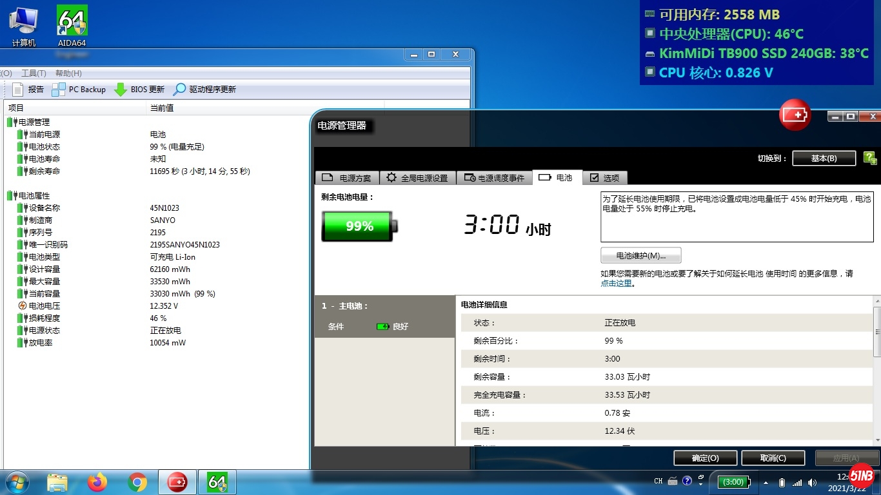
Task: Click the BIOS 更新 green arrow icon
Action: (x=121, y=90)
